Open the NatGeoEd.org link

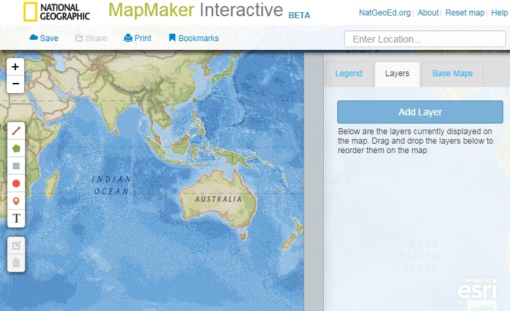(385, 13)
